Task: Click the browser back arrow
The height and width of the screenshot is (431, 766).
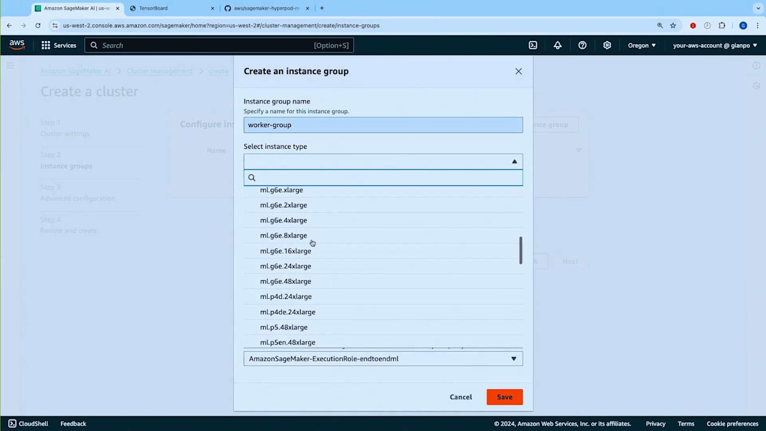Action: click(x=9, y=26)
